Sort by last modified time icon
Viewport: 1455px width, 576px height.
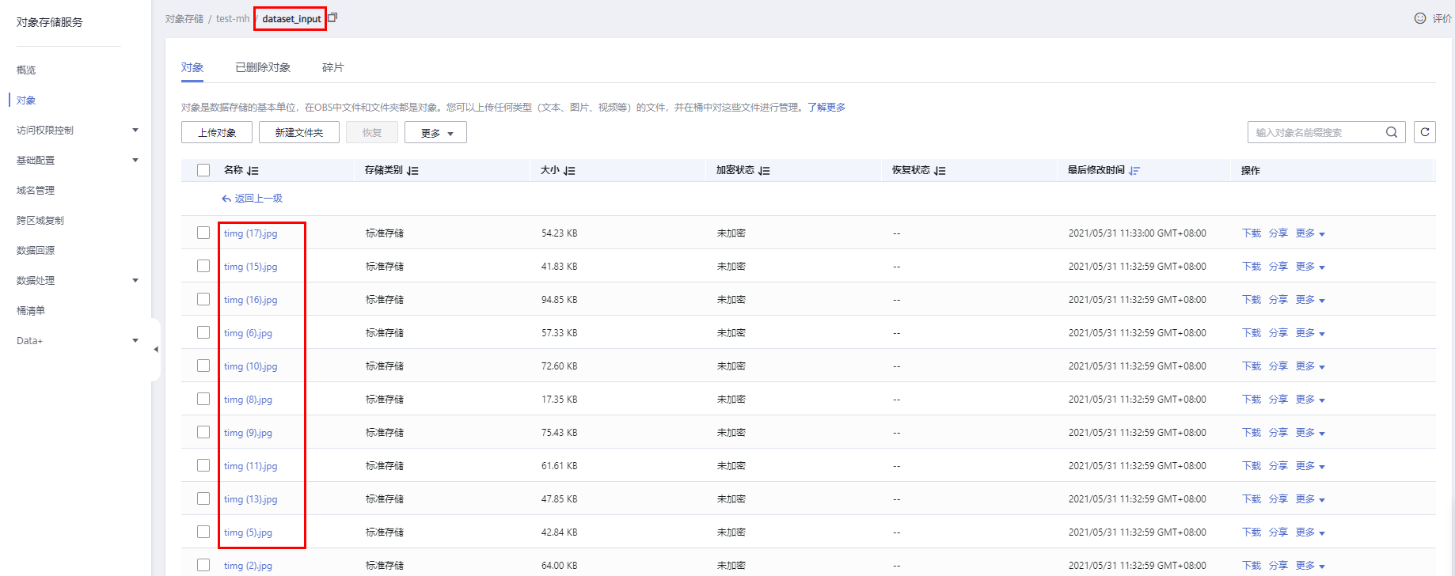click(1134, 171)
